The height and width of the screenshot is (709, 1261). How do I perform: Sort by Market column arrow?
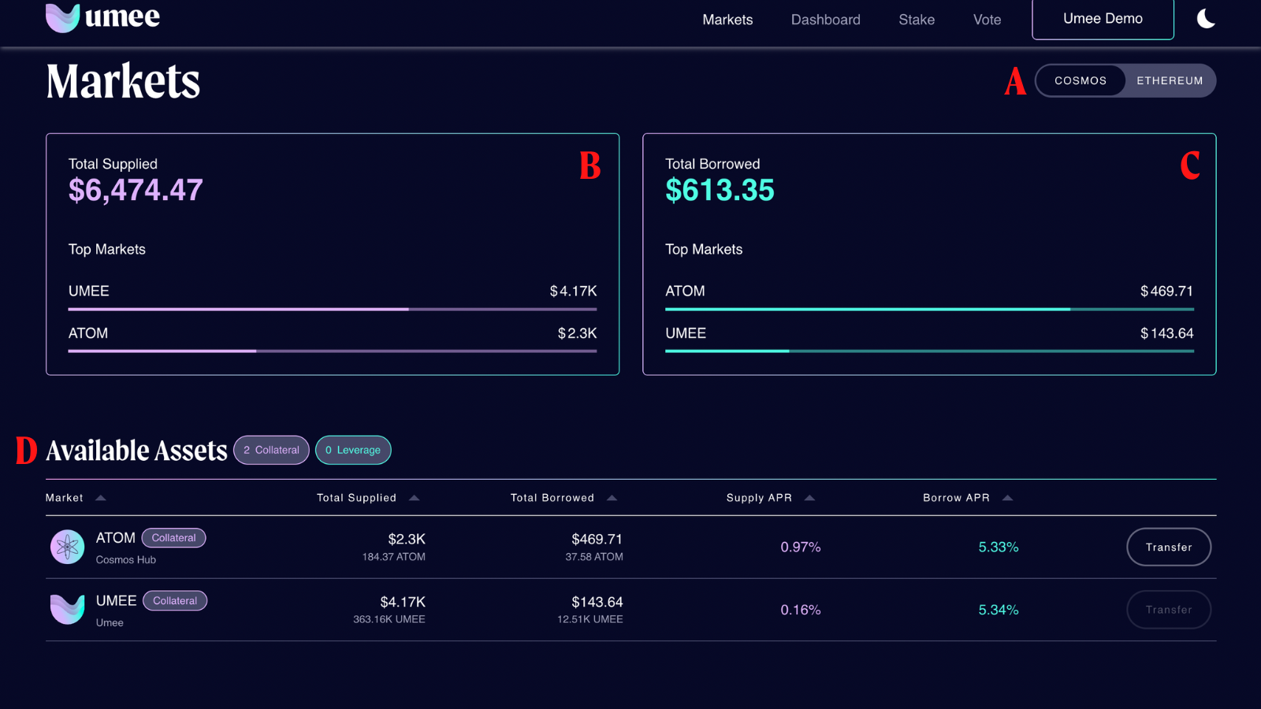pos(101,498)
